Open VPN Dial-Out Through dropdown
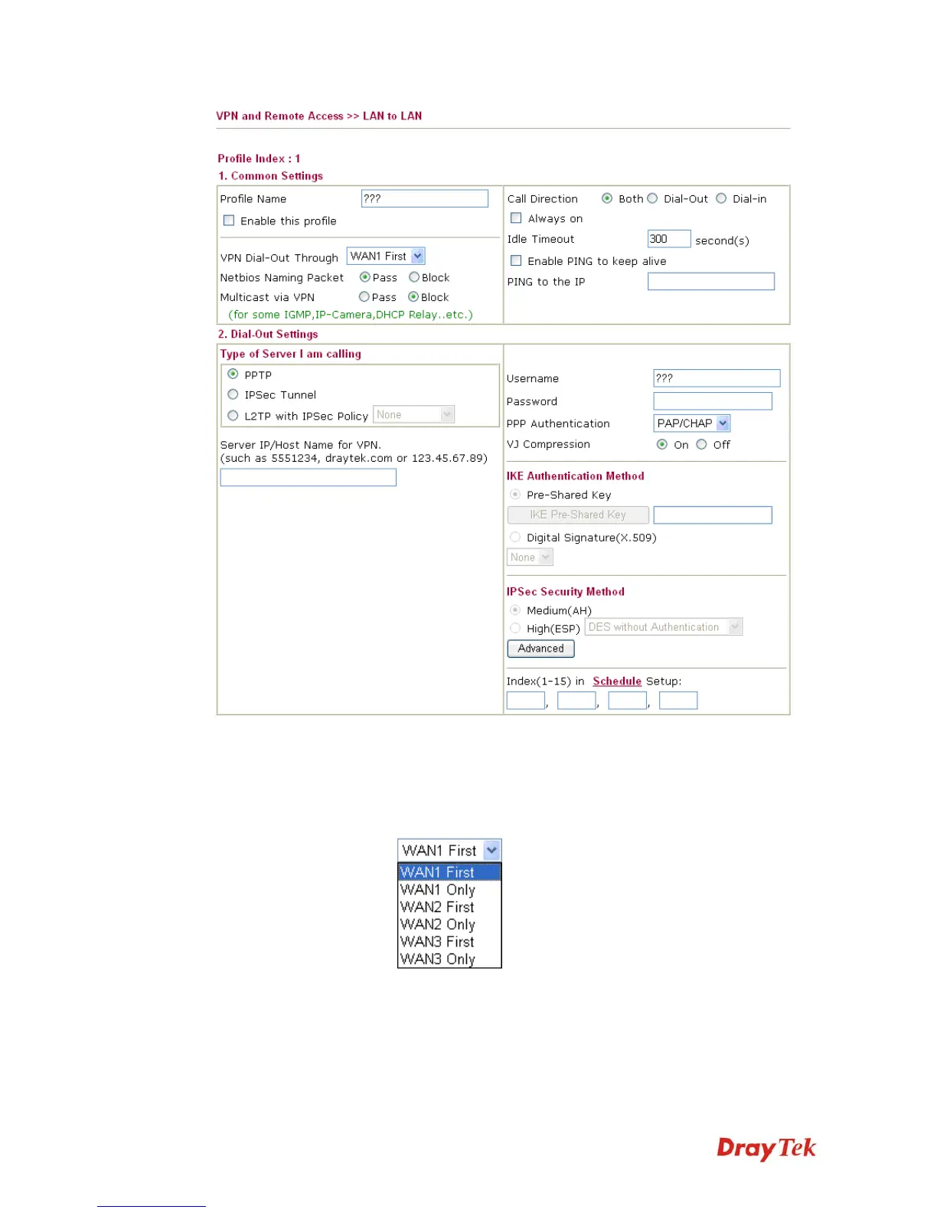Image resolution: width=937 pixels, height=1213 pixels. coord(386,257)
